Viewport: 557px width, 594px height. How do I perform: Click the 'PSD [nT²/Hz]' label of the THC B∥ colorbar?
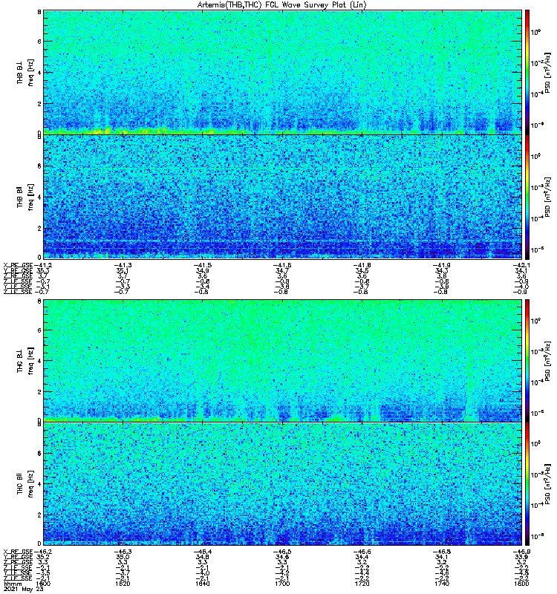click(548, 484)
